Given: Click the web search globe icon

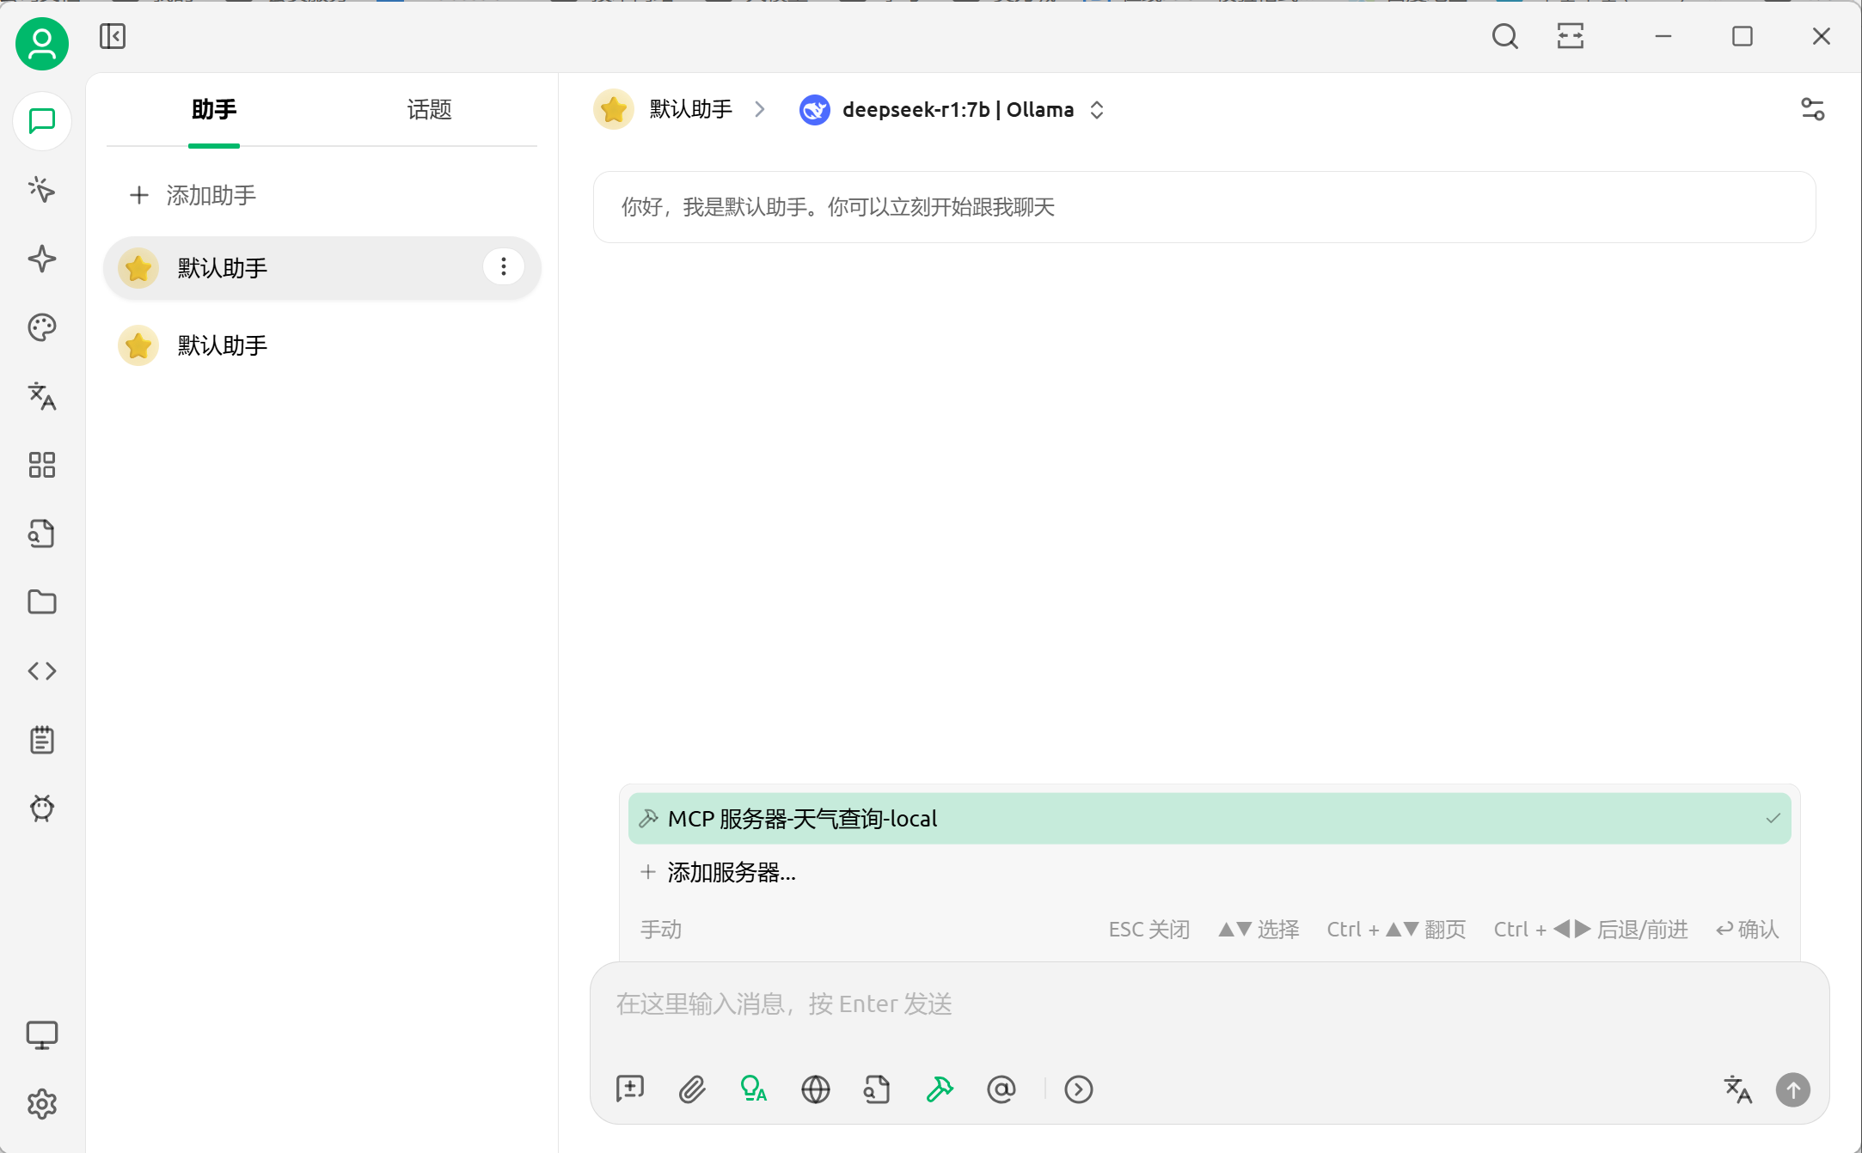Looking at the screenshot, I should pos(815,1089).
